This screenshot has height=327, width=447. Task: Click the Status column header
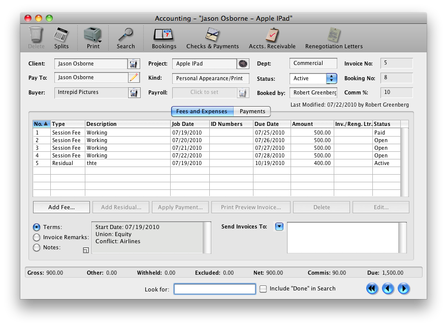click(x=386, y=124)
